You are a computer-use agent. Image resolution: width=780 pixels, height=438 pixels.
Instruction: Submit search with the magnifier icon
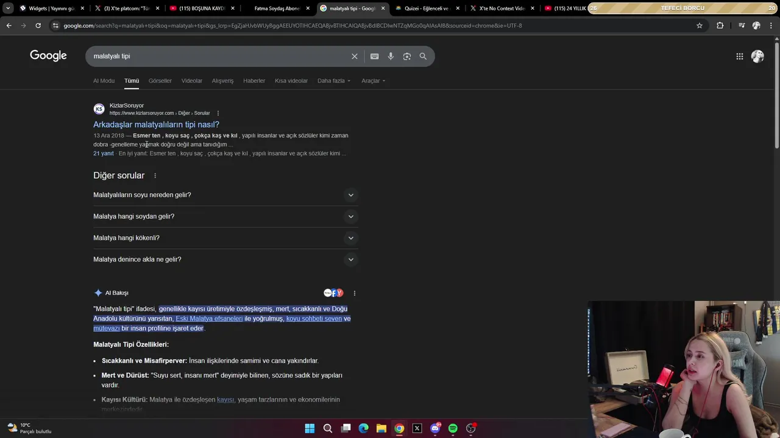coord(423,56)
